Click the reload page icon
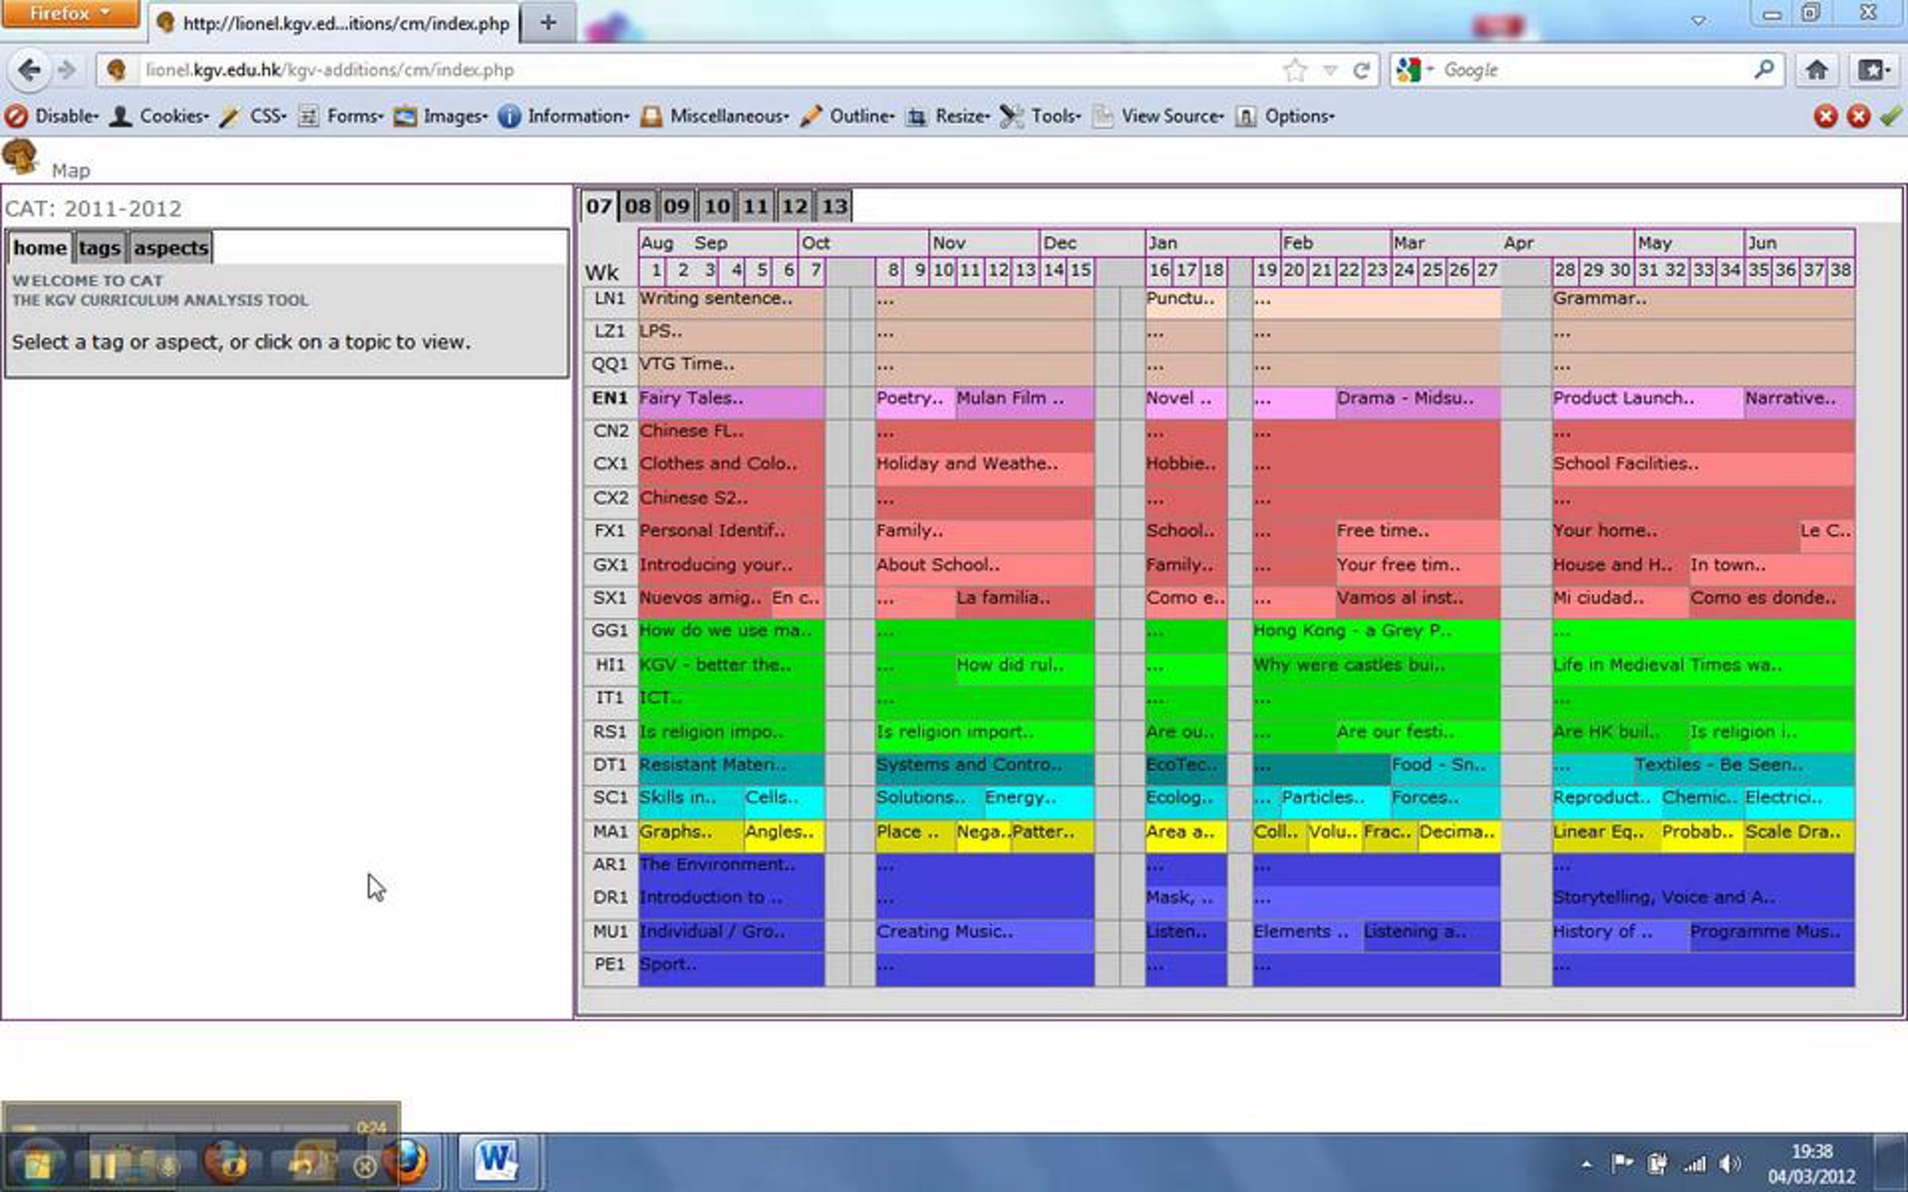This screenshot has height=1192, width=1908. pyautogui.click(x=1361, y=71)
